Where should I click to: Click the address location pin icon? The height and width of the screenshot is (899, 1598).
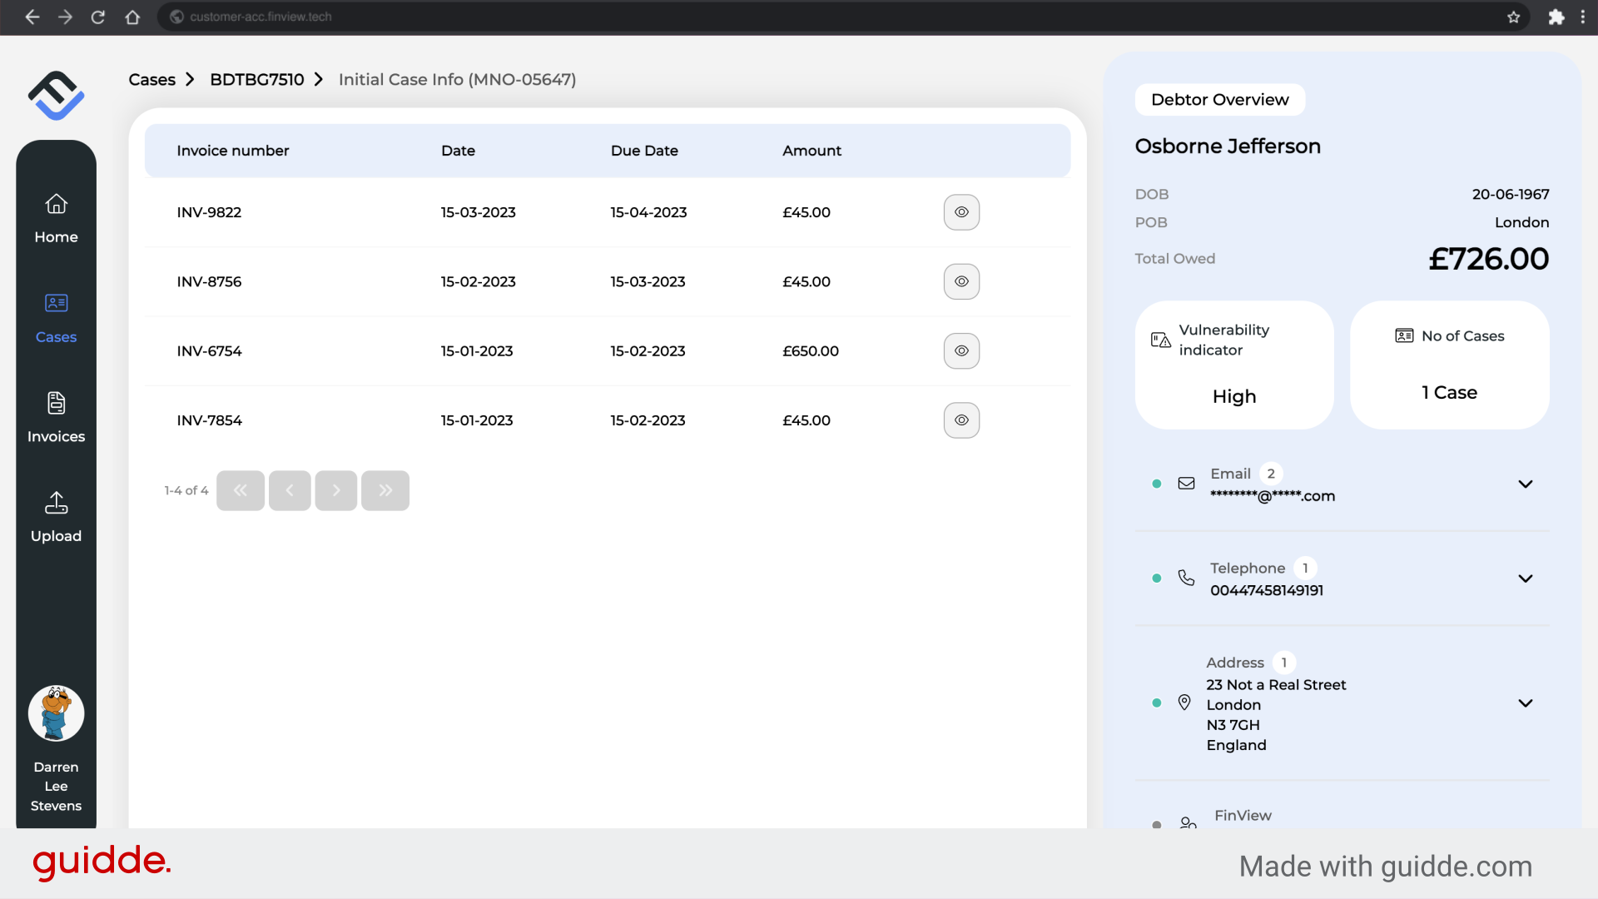pyautogui.click(x=1184, y=703)
